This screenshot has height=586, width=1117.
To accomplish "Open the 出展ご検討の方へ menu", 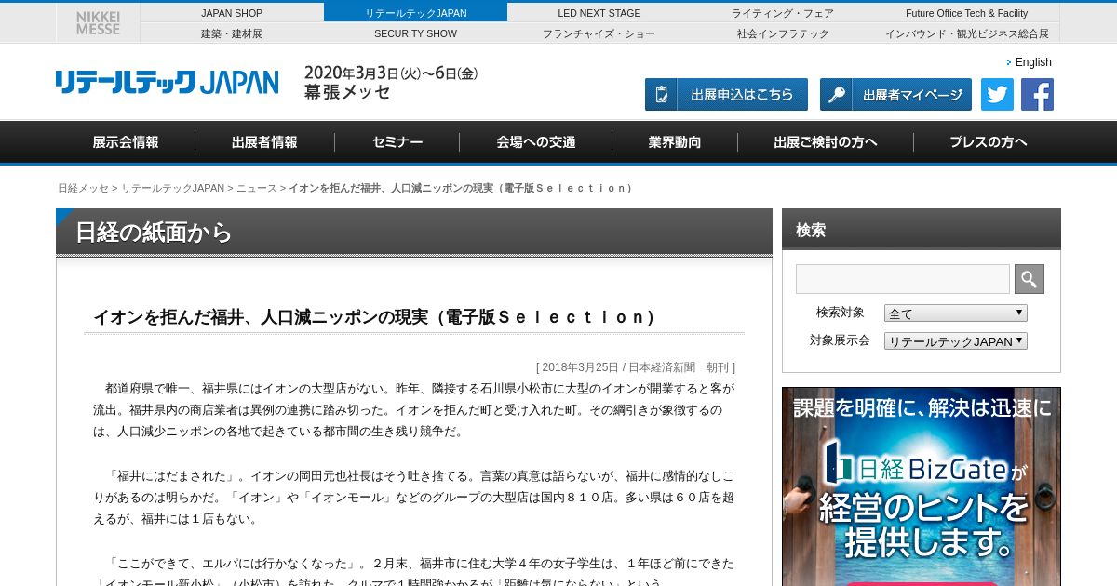I will [826, 142].
